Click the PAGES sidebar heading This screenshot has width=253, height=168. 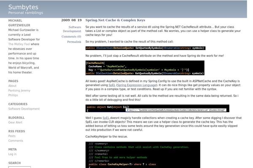(x=13, y=81)
